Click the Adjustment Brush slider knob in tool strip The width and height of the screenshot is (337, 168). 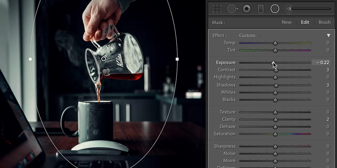tap(289, 9)
